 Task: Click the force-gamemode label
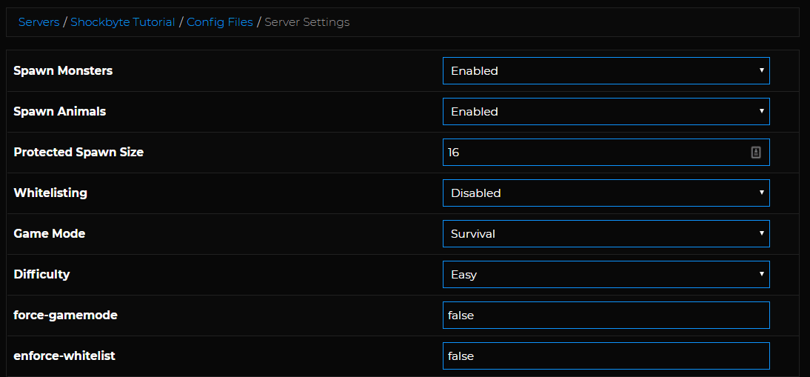[x=65, y=316]
